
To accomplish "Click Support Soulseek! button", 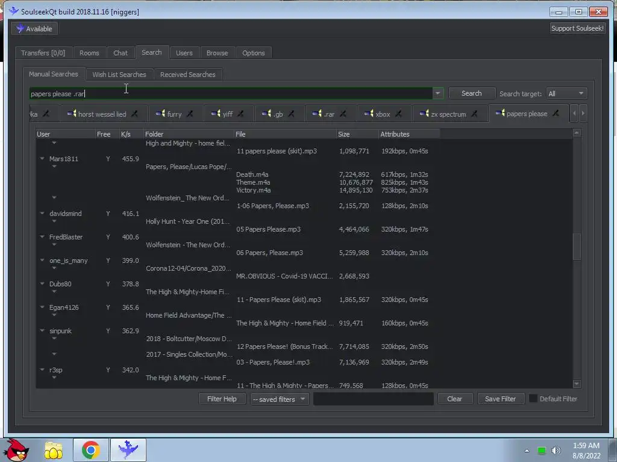I will 577,28.
